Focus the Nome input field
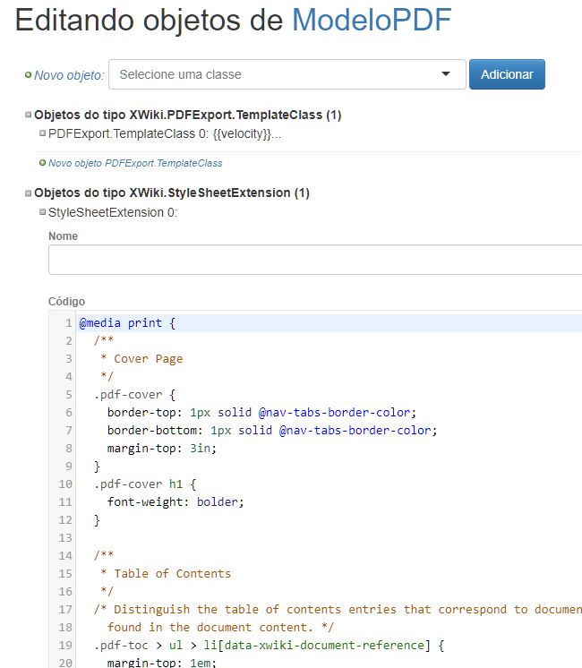The image size is (582, 668). [x=315, y=260]
